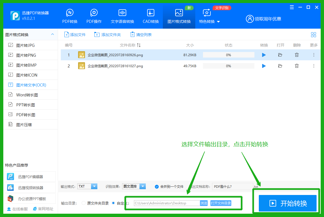This screenshot has height=217, width=324.
Task: Collapse the 图片格式转换 sidebar section
Action: (53, 34)
